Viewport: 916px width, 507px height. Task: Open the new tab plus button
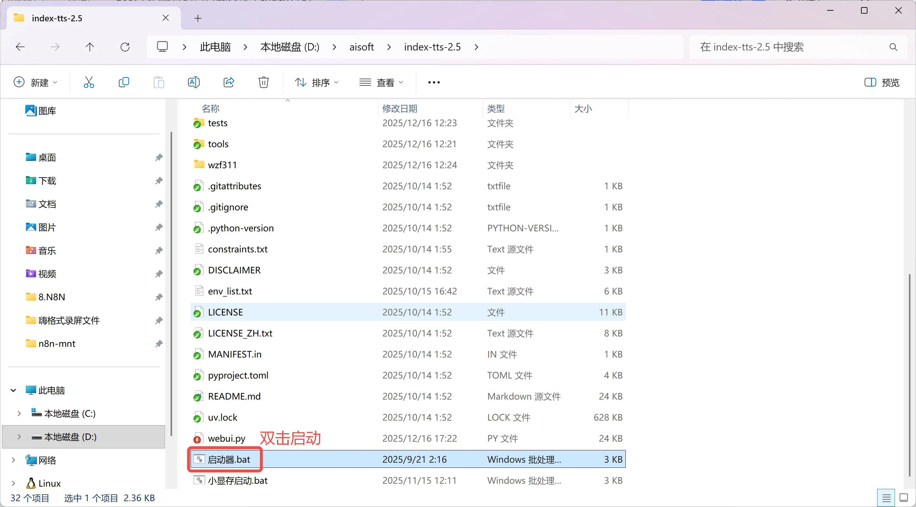click(x=198, y=18)
